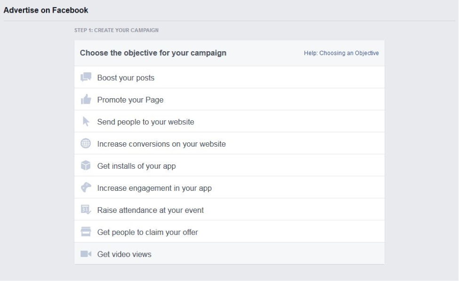Image resolution: width=459 pixels, height=281 pixels.
Task: Select "Increase engagement in your app" text
Action: point(154,188)
